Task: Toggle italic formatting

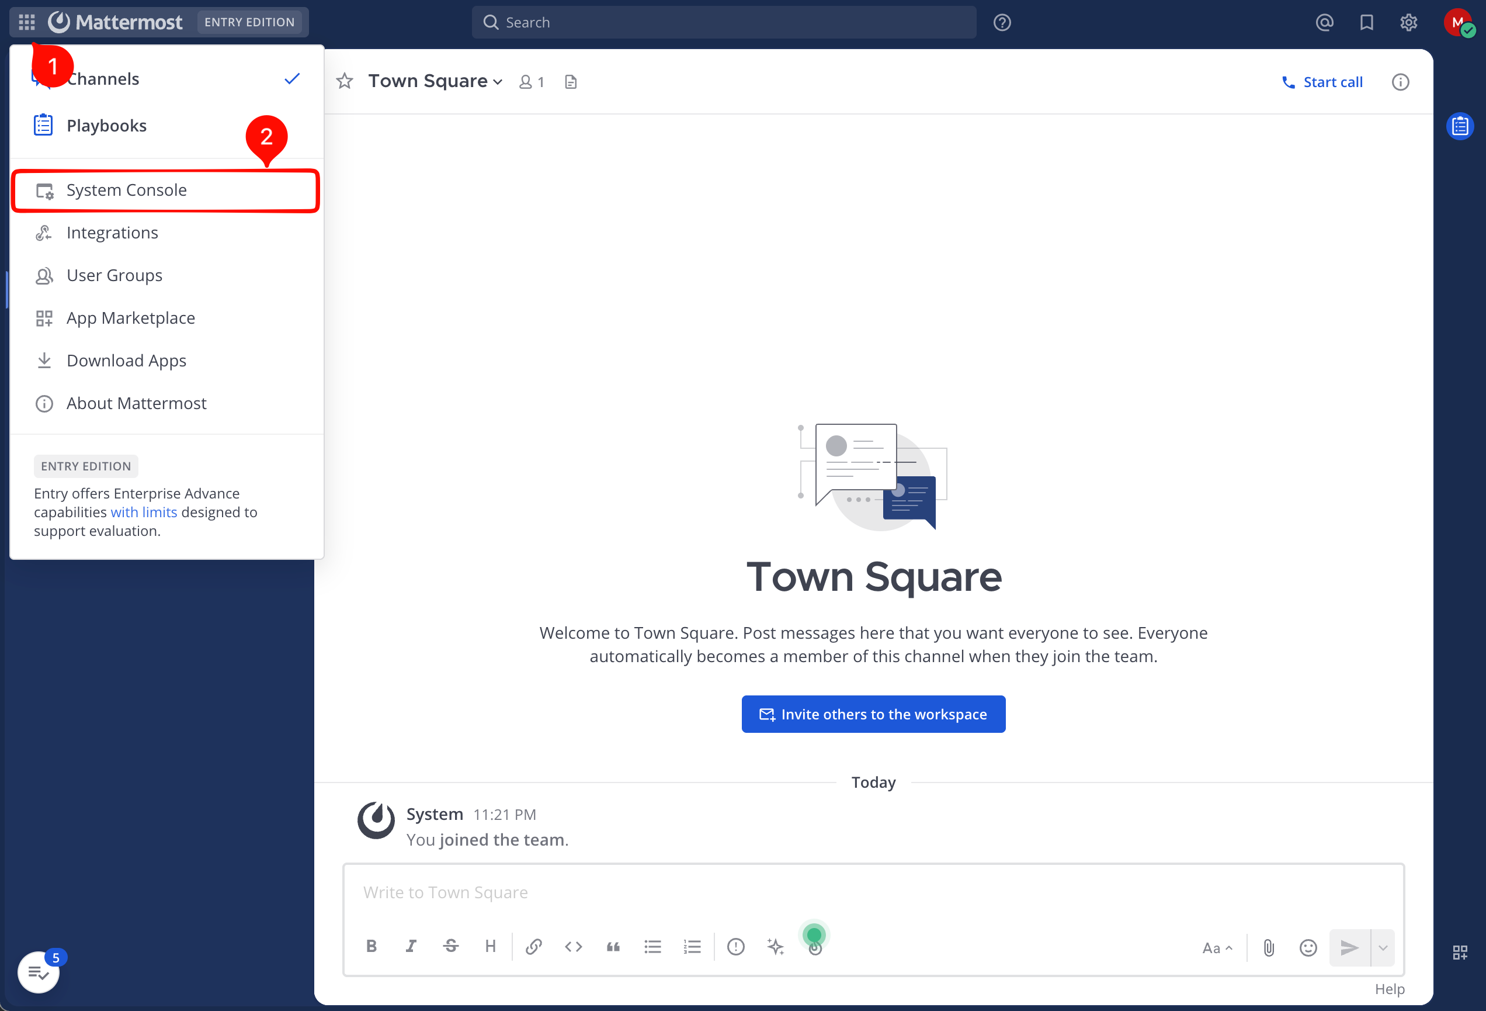Action: [411, 946]
